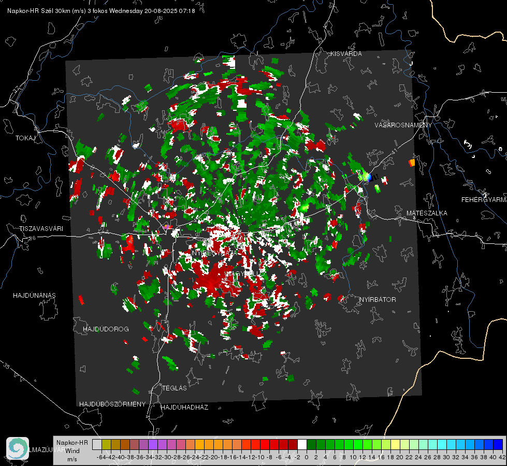Choose the lime swatch between 14 and 16

tap(376, 445)
